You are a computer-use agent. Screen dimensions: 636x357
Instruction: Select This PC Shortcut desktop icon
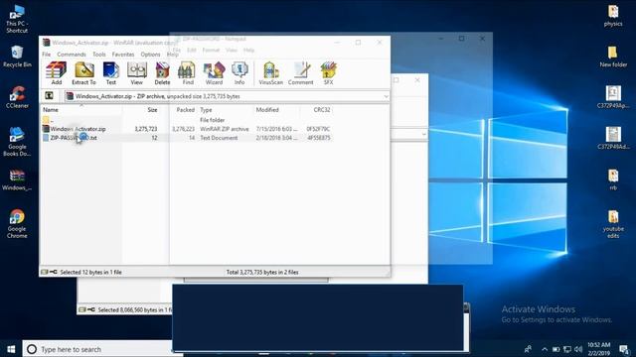coord(17,19)
